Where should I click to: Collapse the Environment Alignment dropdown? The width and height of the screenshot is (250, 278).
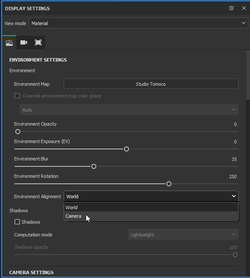point(151,196)
